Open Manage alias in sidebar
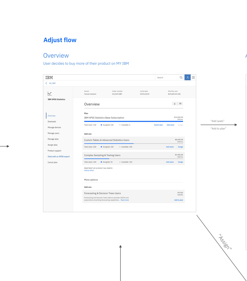The width and height of the screenshot is (247, 281). 53,139
